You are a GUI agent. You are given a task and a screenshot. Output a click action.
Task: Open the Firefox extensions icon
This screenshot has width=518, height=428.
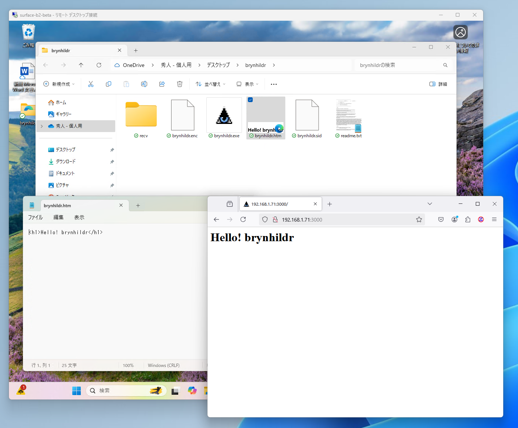click(467, 219)
